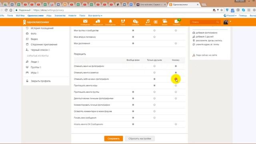Click the play button icon next to Музыка
256x144 pixels.
[x=156, y=22]
